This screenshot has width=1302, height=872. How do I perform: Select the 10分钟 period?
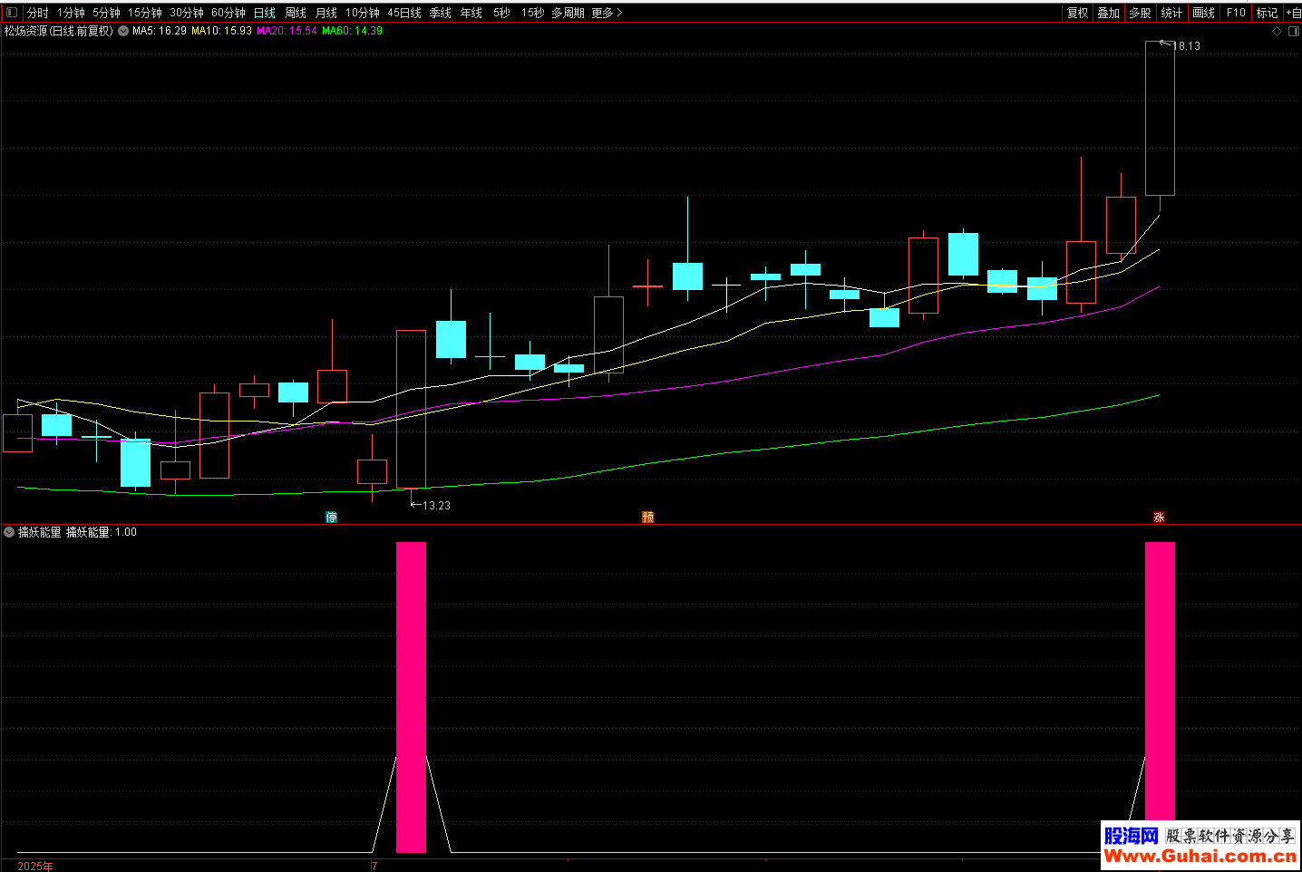coord(363,13)
